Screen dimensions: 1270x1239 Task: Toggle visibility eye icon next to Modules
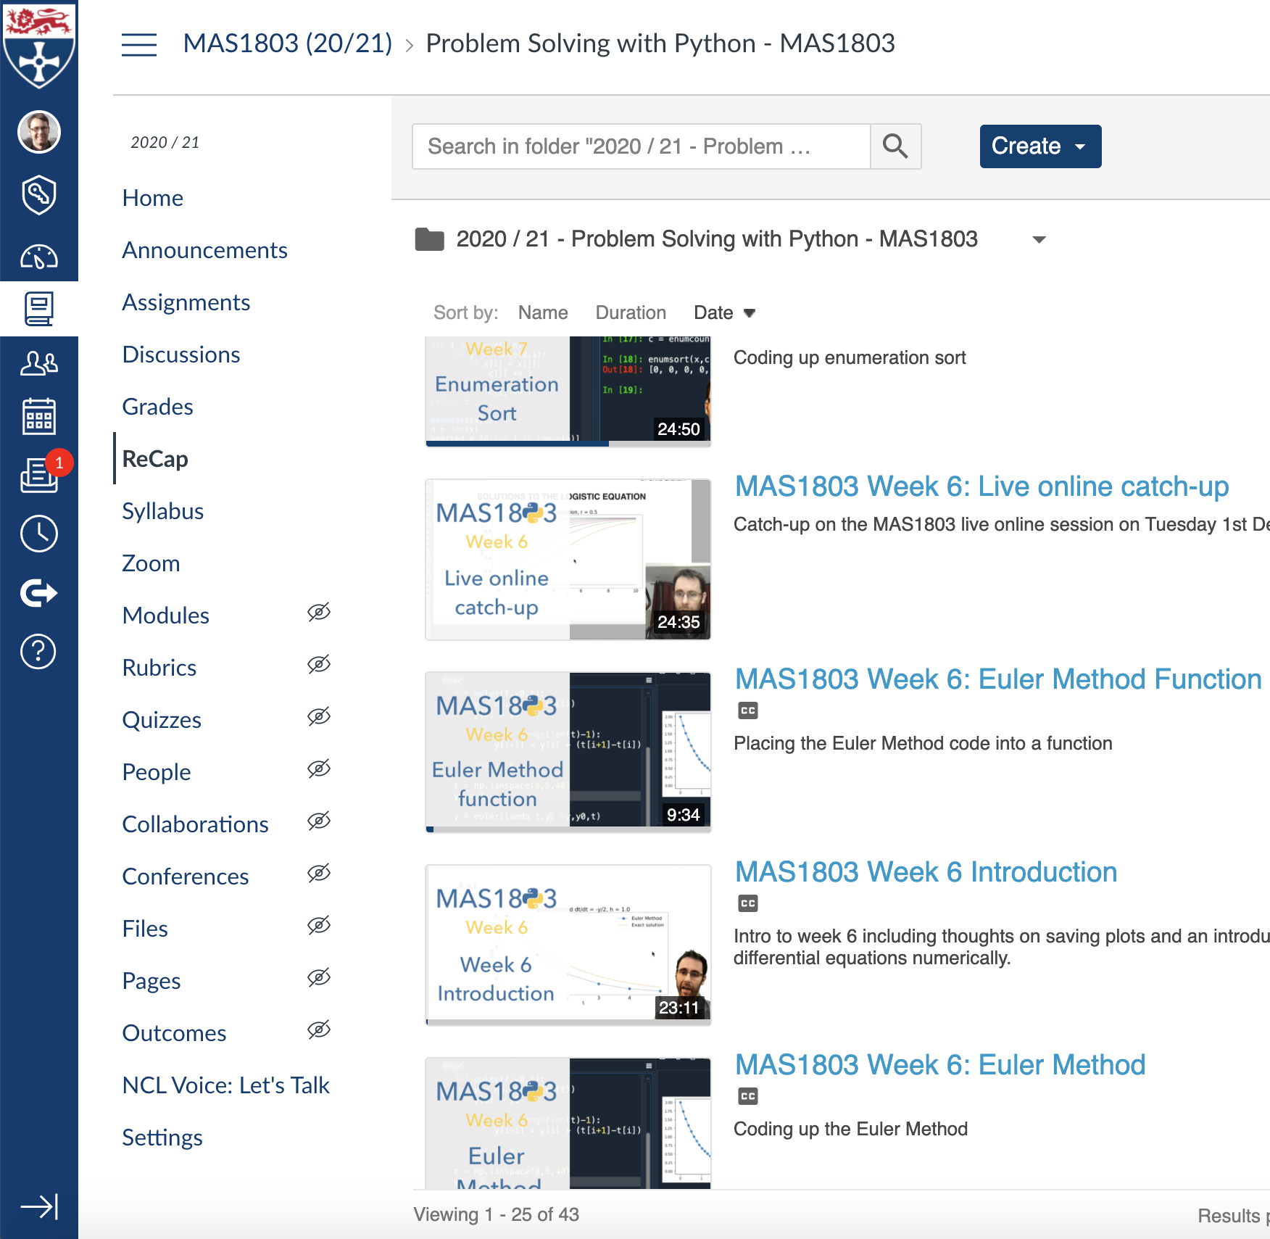pyautogui.click(x=318, y=613)
